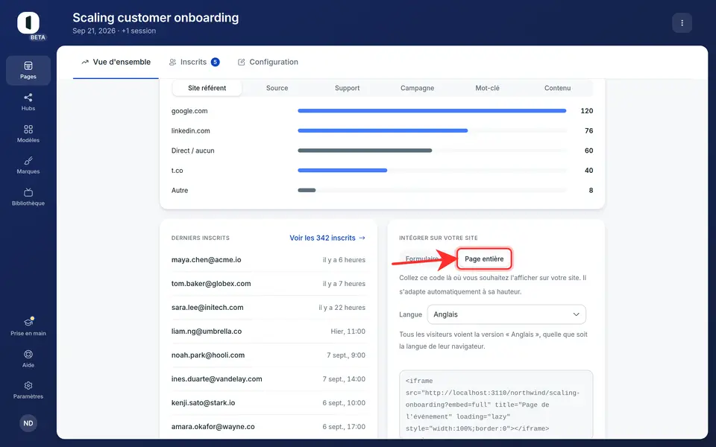Click the google.com referrer bar

432,111
